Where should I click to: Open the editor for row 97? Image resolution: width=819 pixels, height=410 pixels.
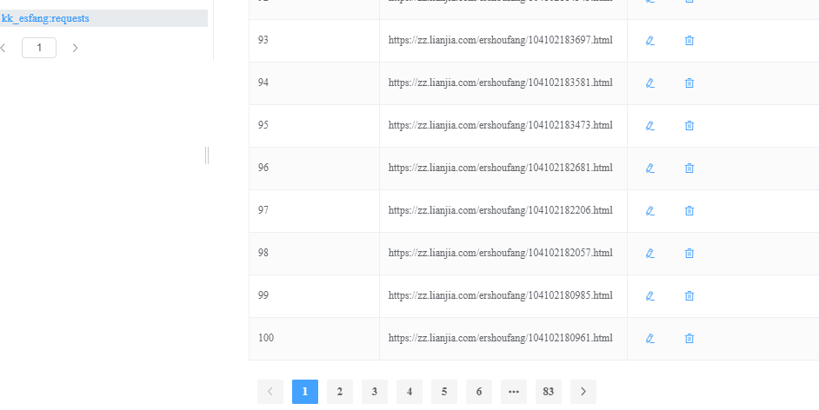pyautogui.click(x=649, y=210)
